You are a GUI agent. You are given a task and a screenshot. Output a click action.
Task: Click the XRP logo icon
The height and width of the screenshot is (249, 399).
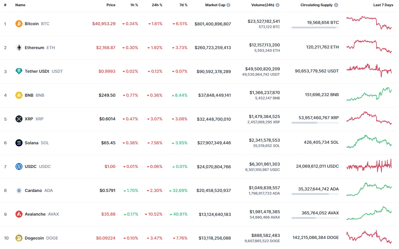[x=19, y=119]
